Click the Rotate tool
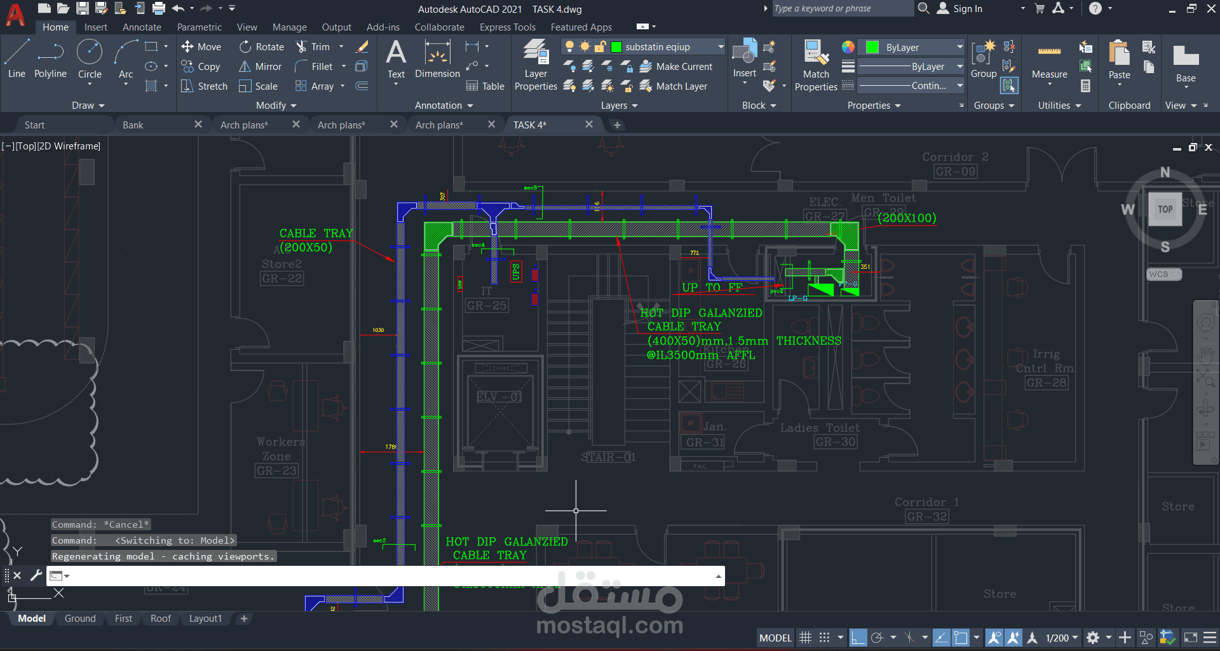This screenshot has height=651, width=1220. tap(261, 46)
